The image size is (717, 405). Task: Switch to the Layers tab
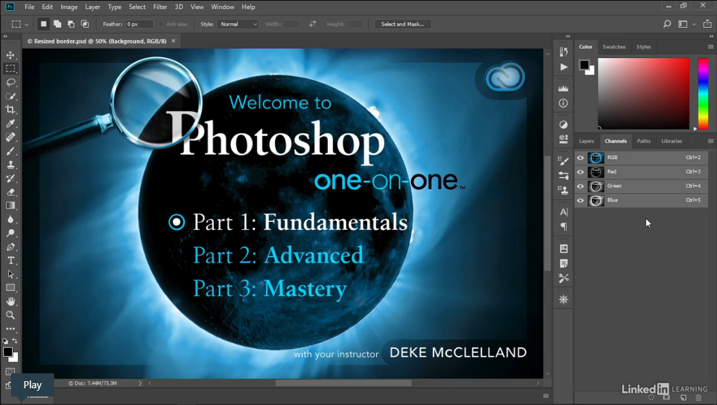click(x=586, y=141)
